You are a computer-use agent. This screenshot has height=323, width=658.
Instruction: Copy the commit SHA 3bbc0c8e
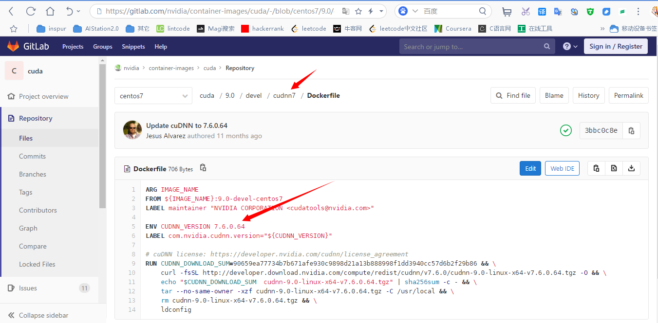coord(631,130)
